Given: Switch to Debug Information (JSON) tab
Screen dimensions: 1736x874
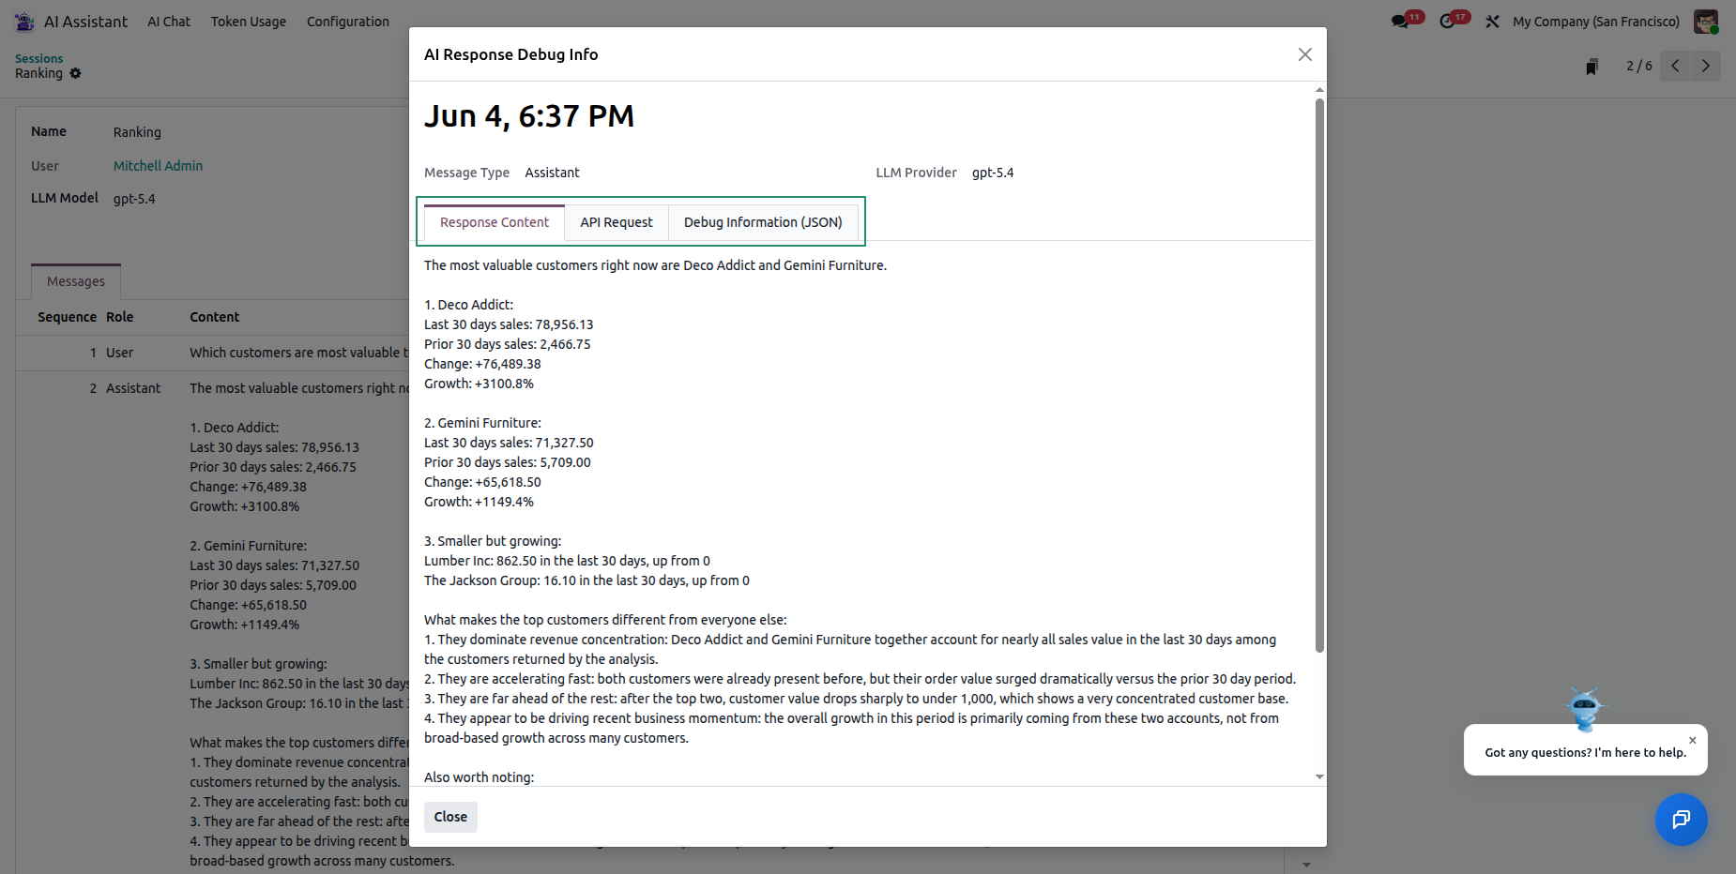Looking at the screenshot, I should tap(763, 222).
